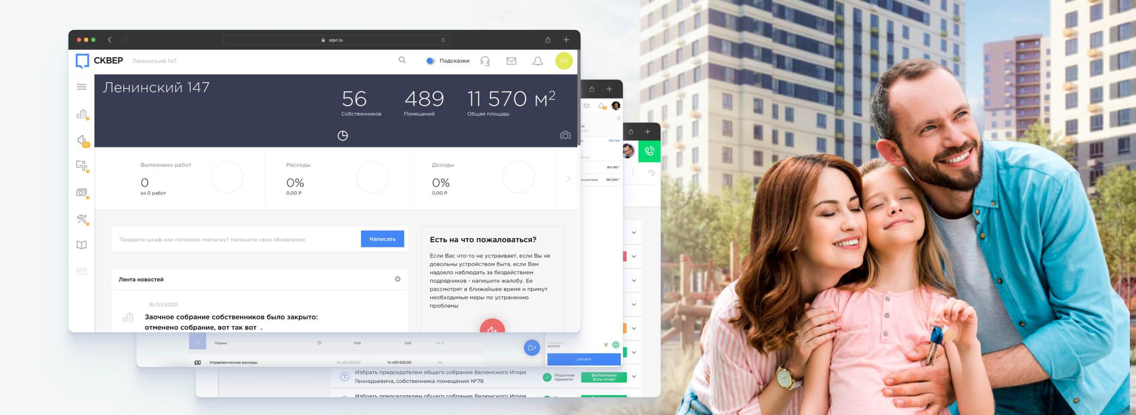The width and height of the screenshot is (1136, 415).
Task: Expand the topmost chevron row in back window
Action: click(634, 233)
